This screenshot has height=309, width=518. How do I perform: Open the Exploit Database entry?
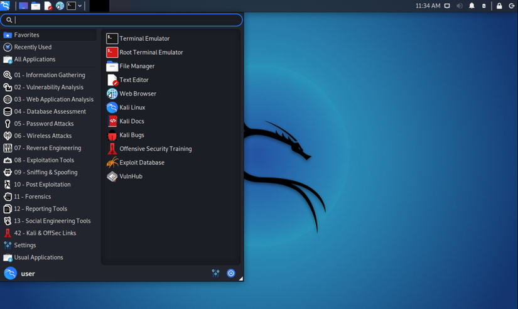coord(171,163)
